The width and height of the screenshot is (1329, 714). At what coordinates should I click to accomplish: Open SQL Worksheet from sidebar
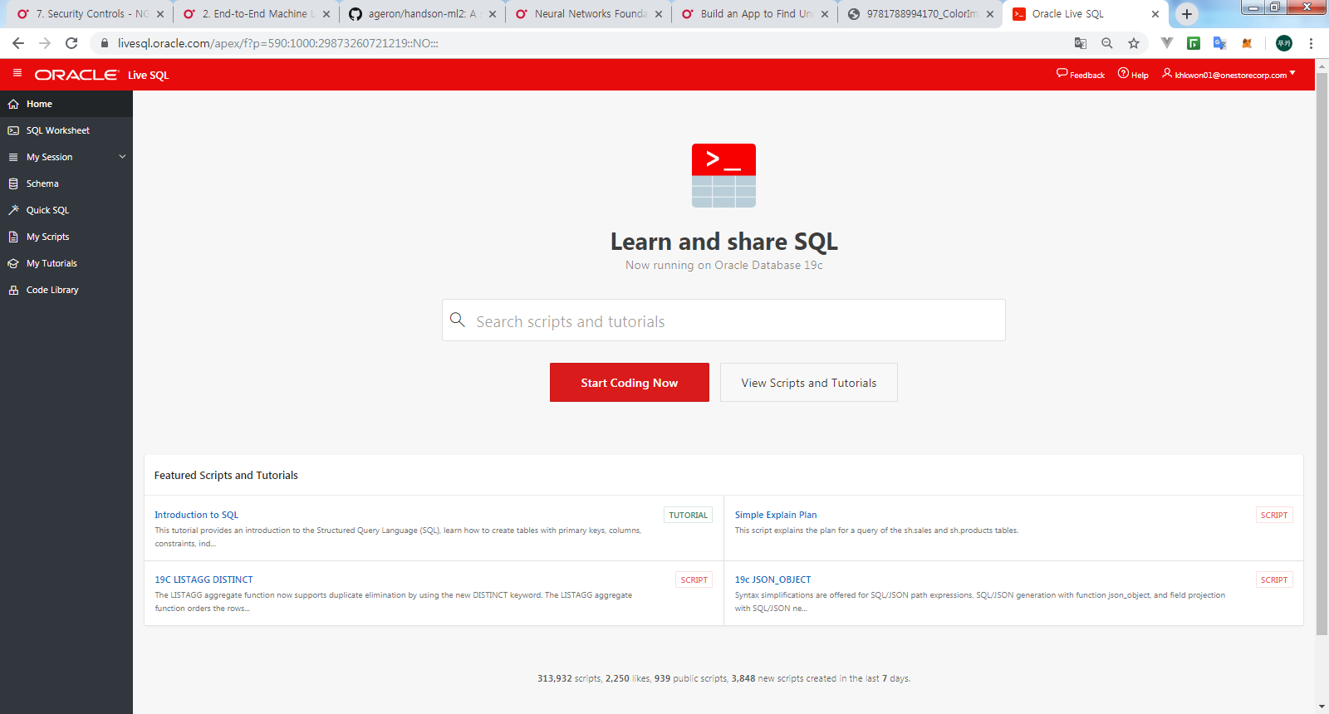66,130
